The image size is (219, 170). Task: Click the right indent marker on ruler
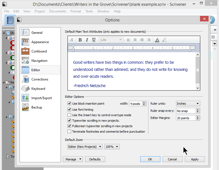pyautogui.click(x=190, y=50)
